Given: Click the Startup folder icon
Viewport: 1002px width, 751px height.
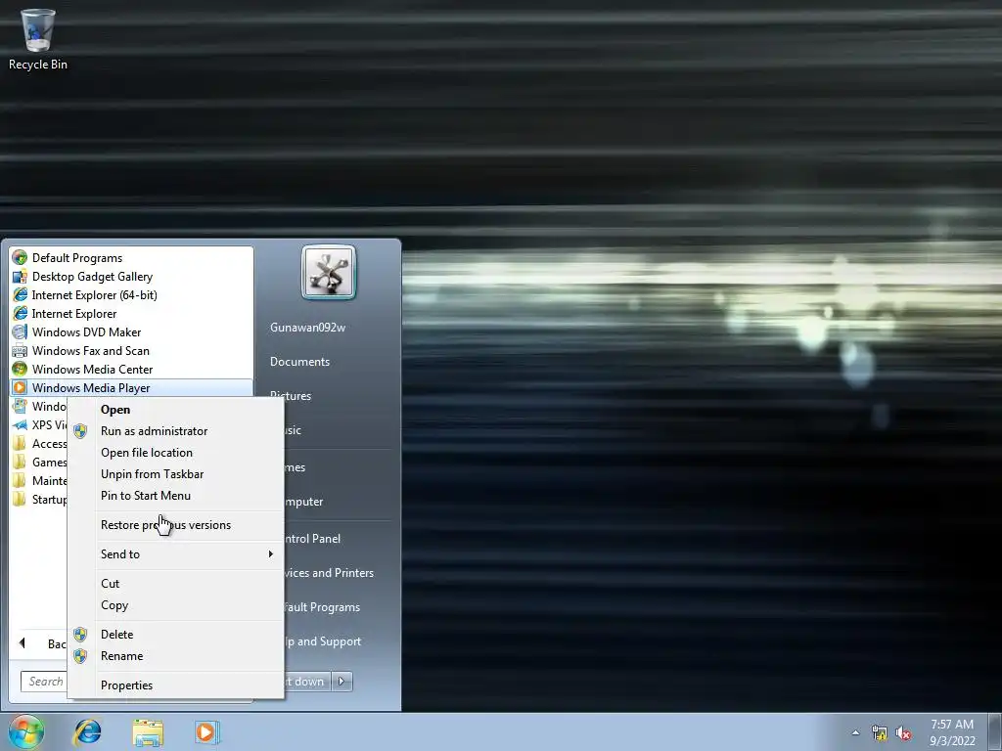Looking at the screenshot, I should point(20,499).
